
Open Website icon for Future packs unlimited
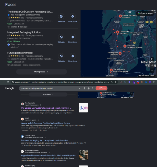(61, 56)
